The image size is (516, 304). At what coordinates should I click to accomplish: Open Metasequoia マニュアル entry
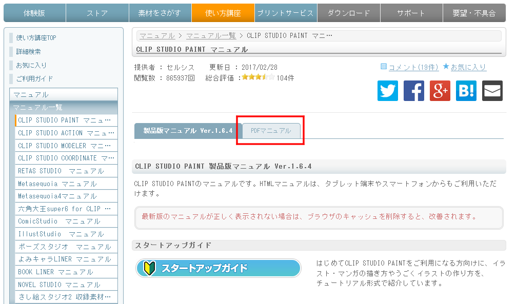[66, 184]
